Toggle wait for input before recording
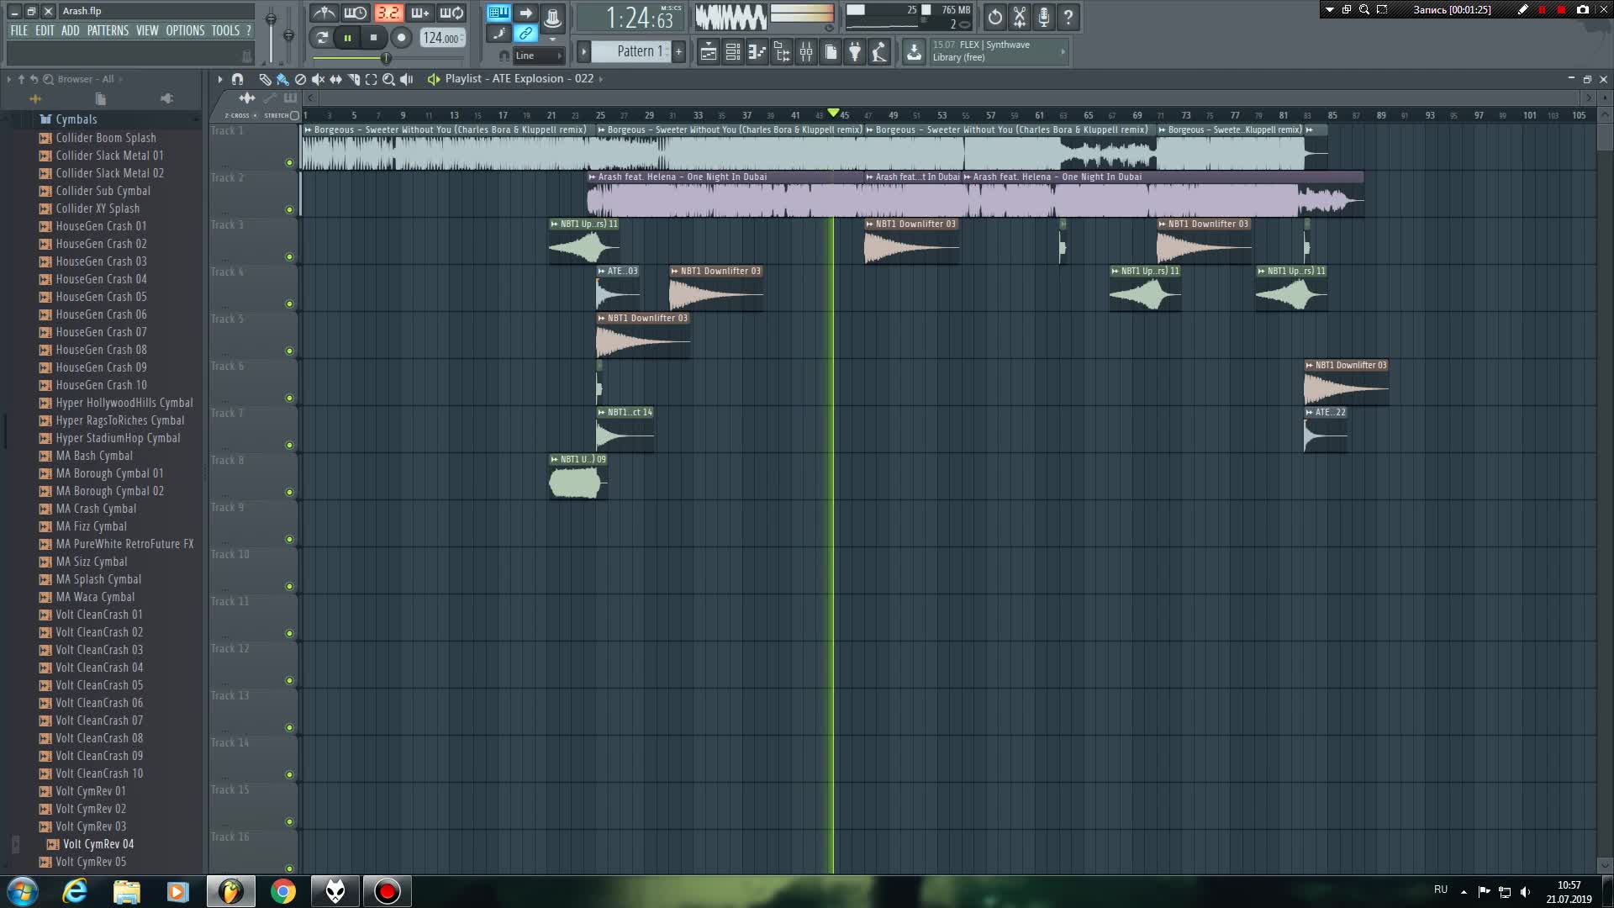 355,13
